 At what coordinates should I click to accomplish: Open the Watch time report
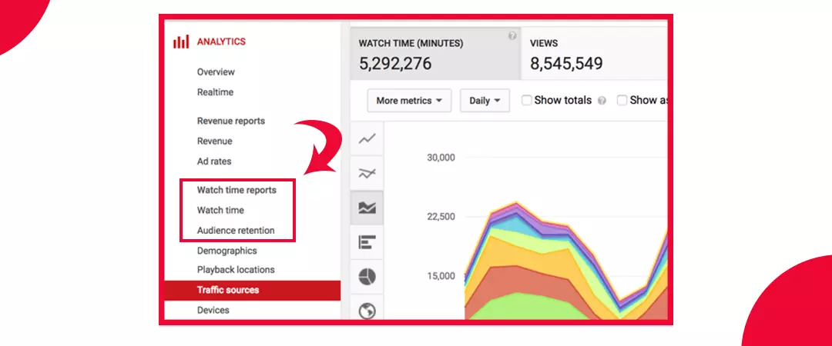pos(220,210)
